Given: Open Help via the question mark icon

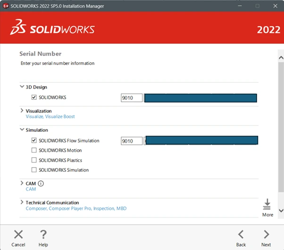Looking at the screenshot, I should (43, 234).
